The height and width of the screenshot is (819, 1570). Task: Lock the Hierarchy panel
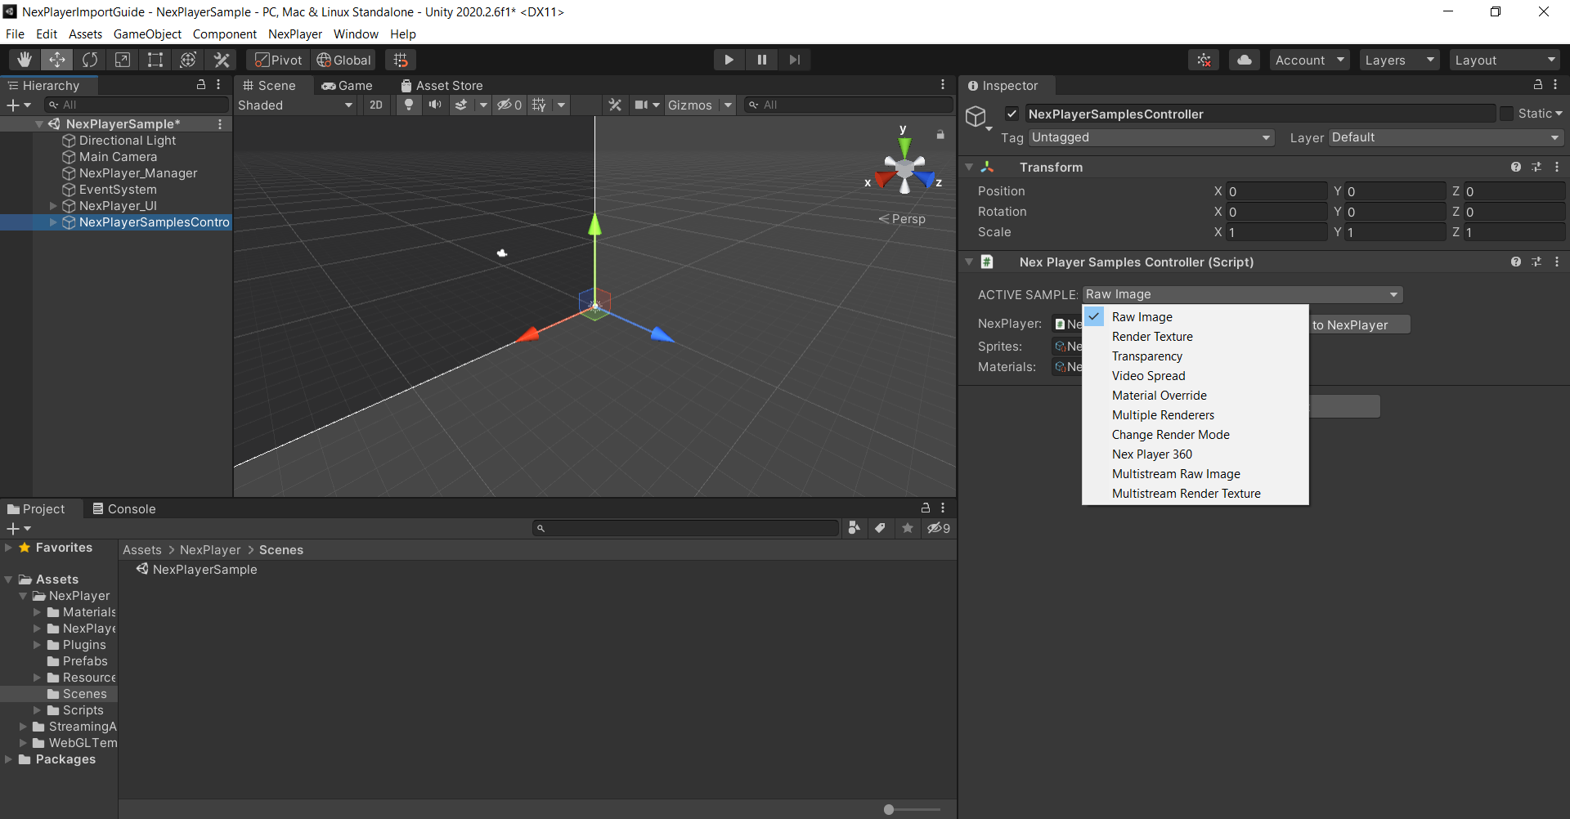point(201,84)
